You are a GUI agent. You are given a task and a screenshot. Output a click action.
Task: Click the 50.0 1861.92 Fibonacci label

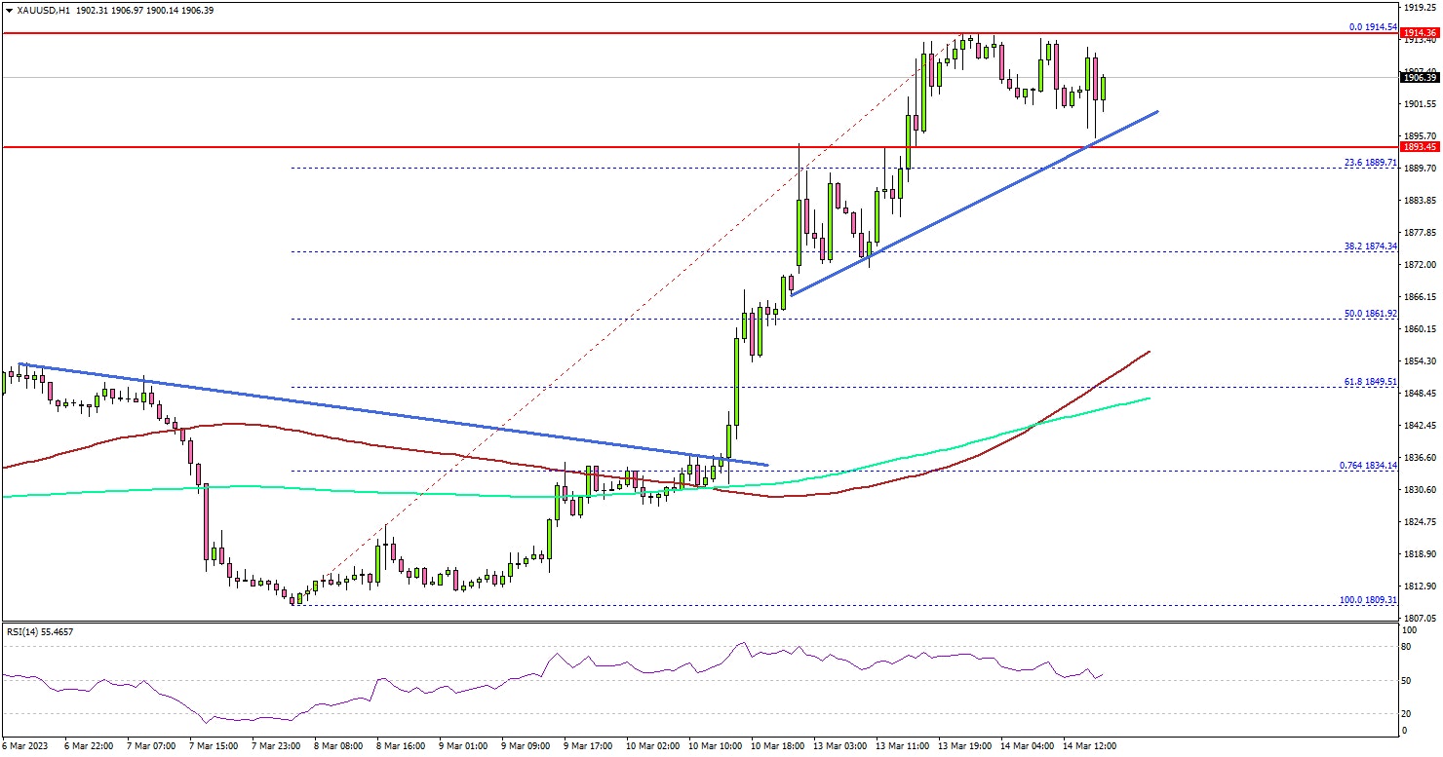pos(1372,314)
